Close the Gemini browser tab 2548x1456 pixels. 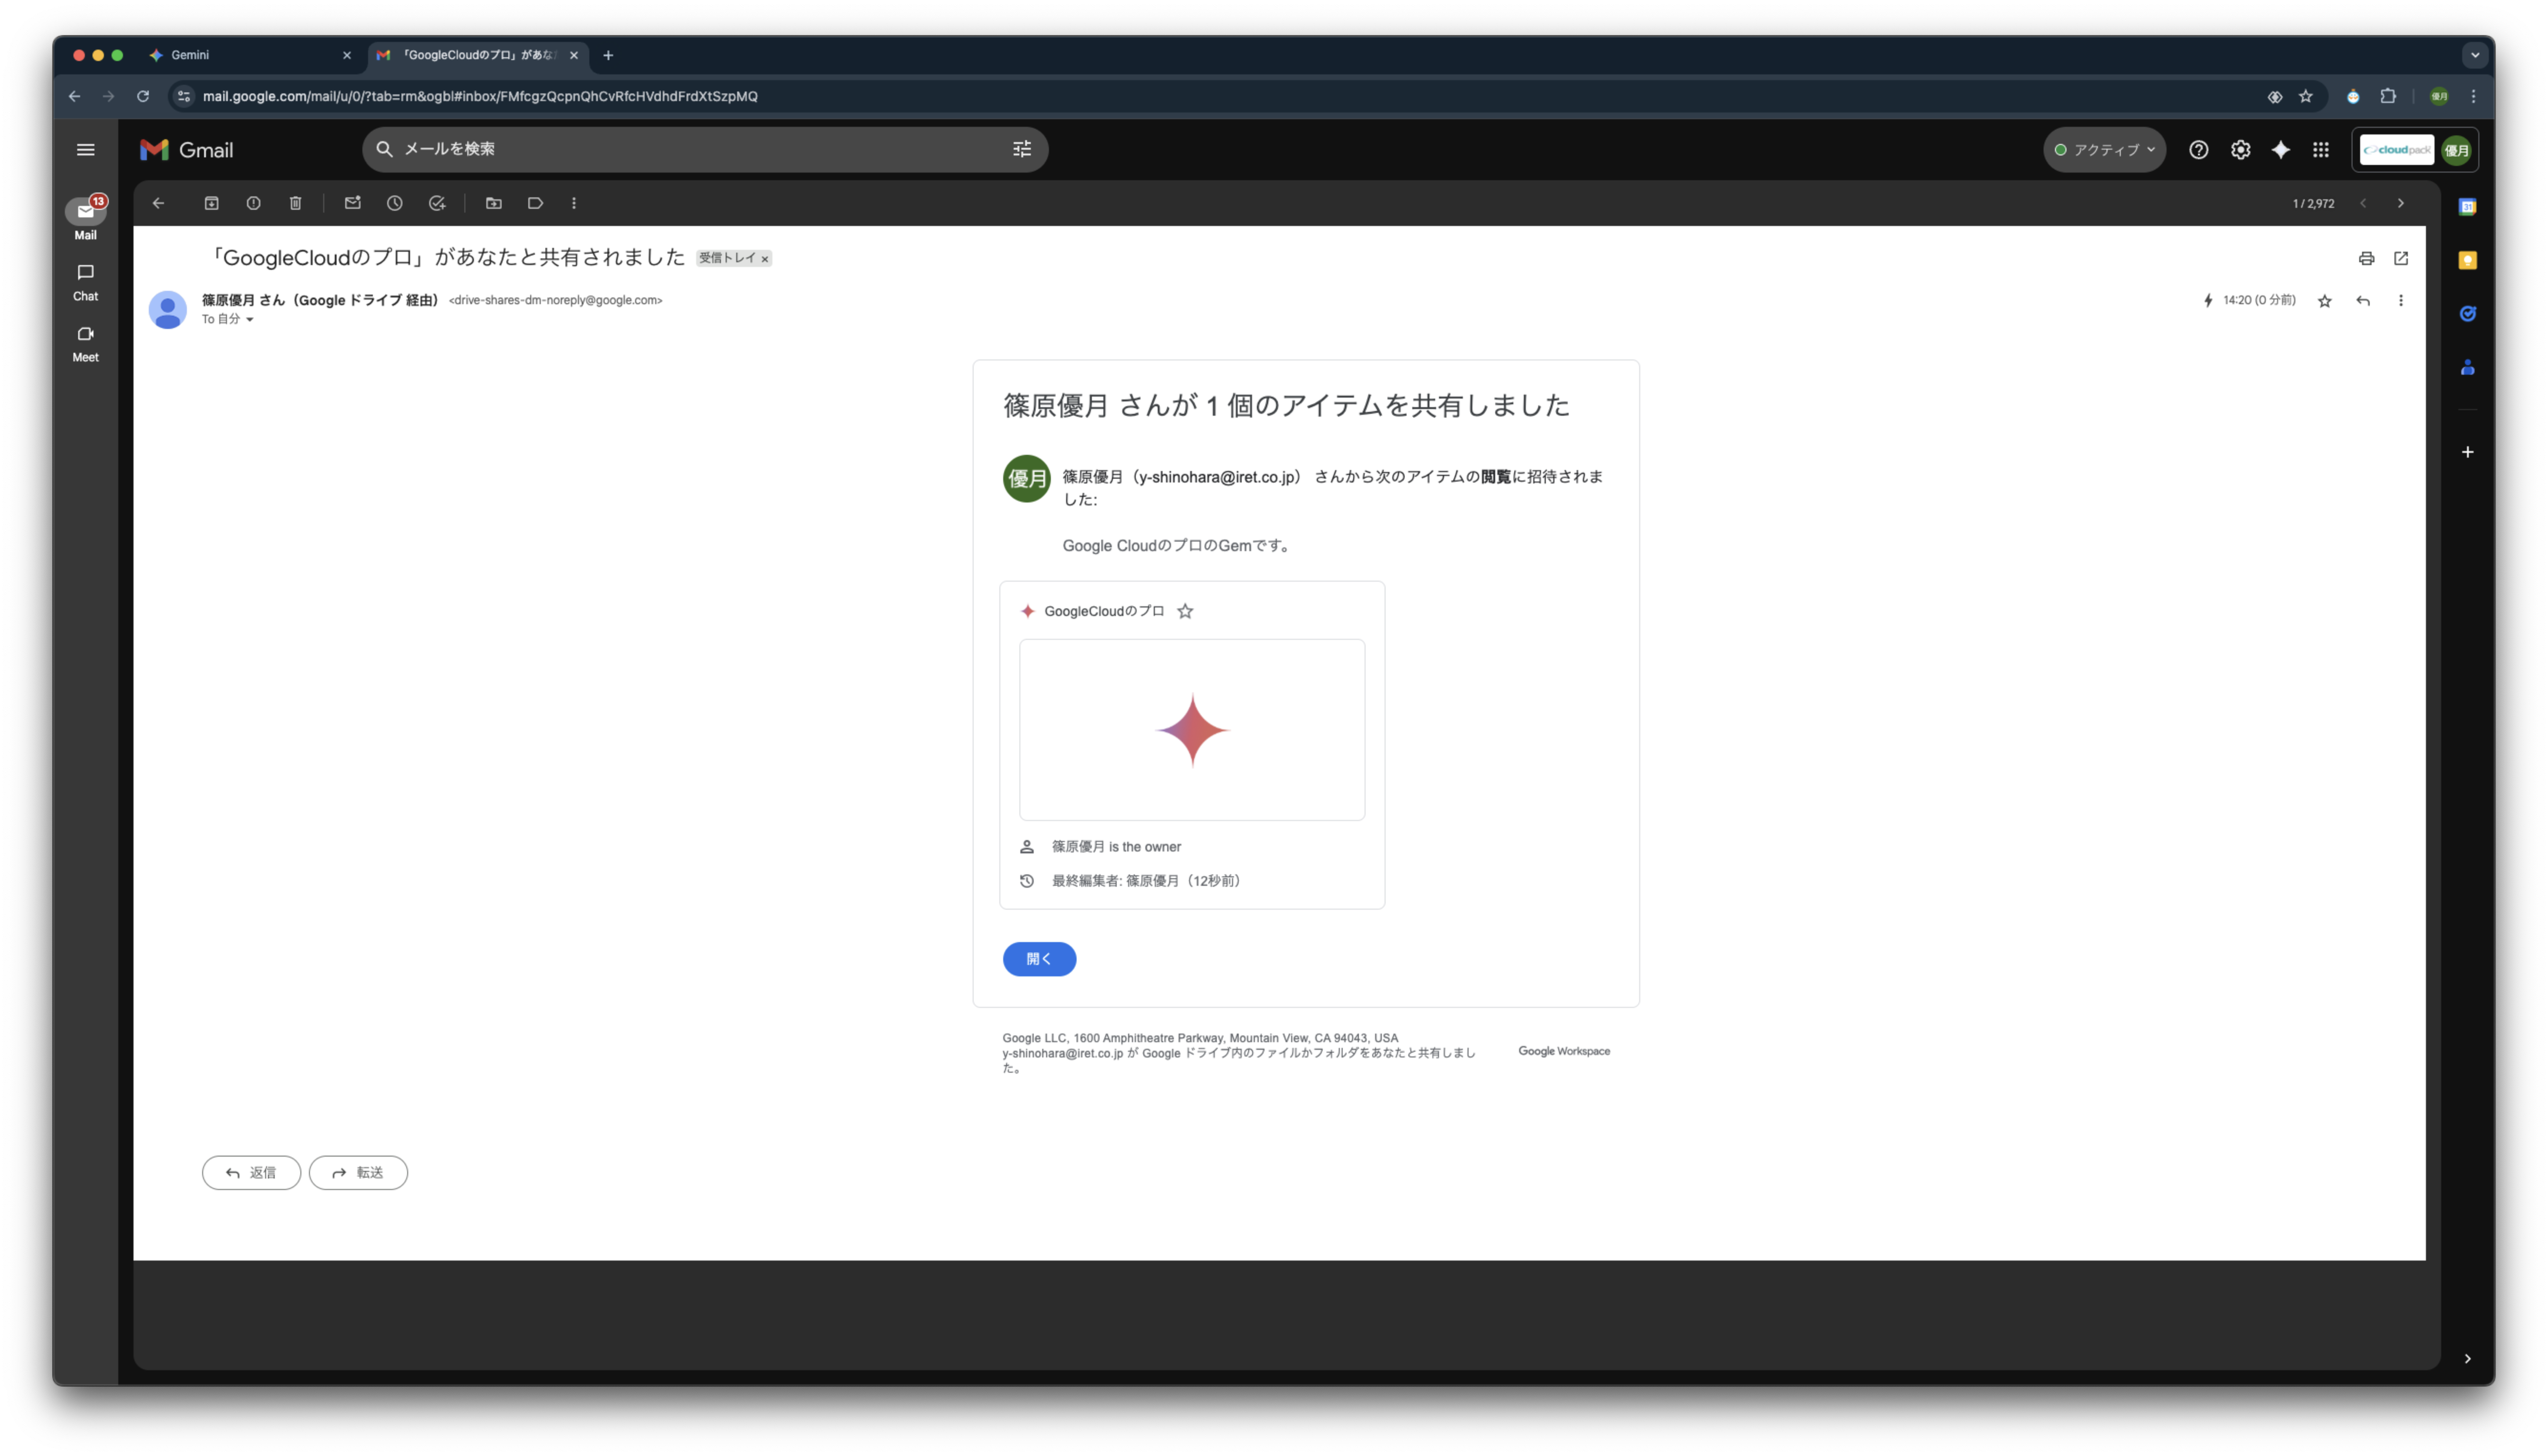pos(347,55)
